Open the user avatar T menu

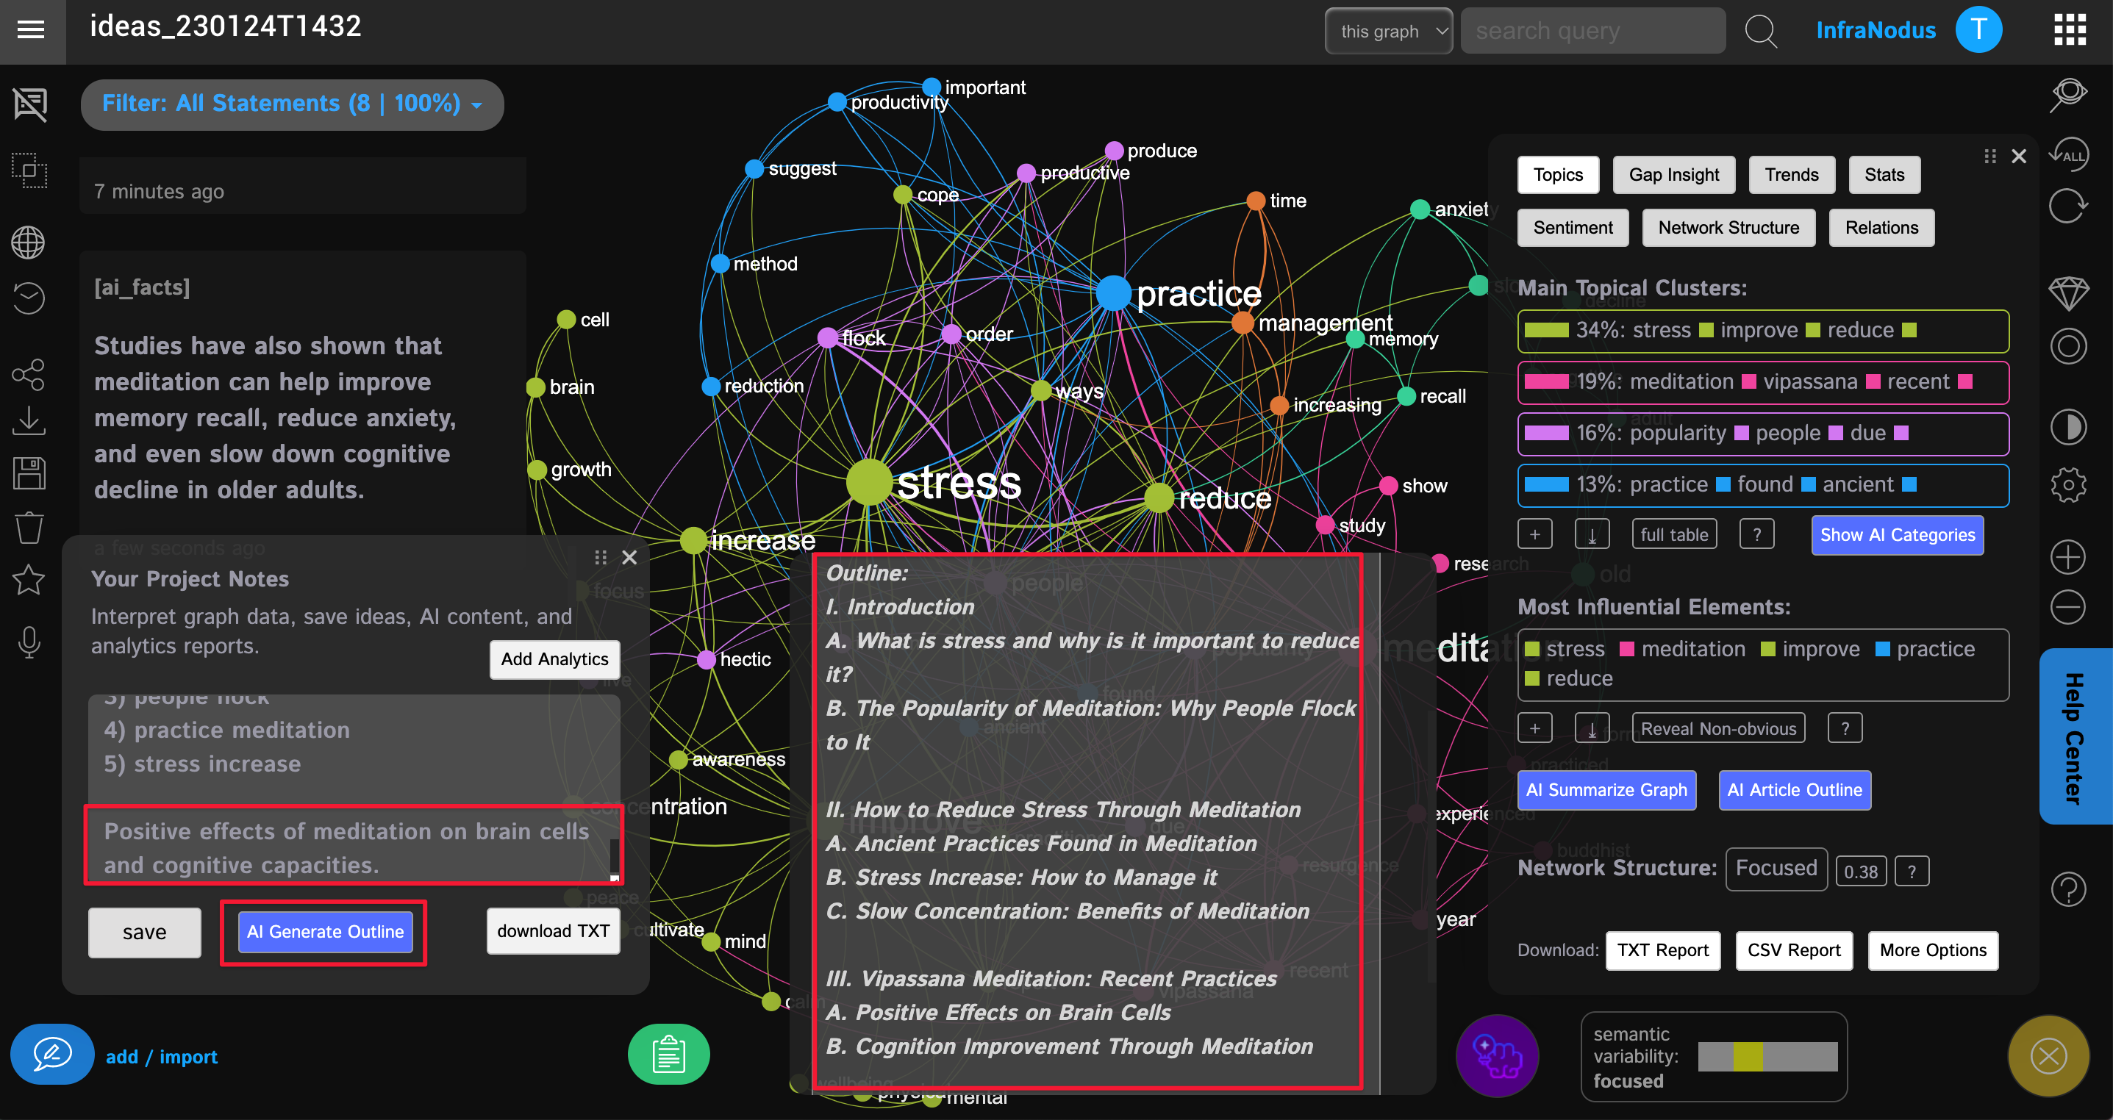[1978, 29]
